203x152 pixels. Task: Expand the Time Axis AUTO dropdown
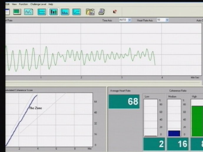(x=129, y=20)
